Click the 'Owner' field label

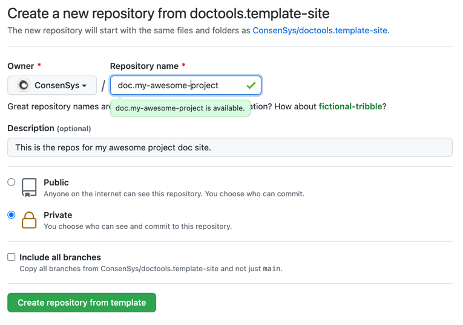click(21, 66)
